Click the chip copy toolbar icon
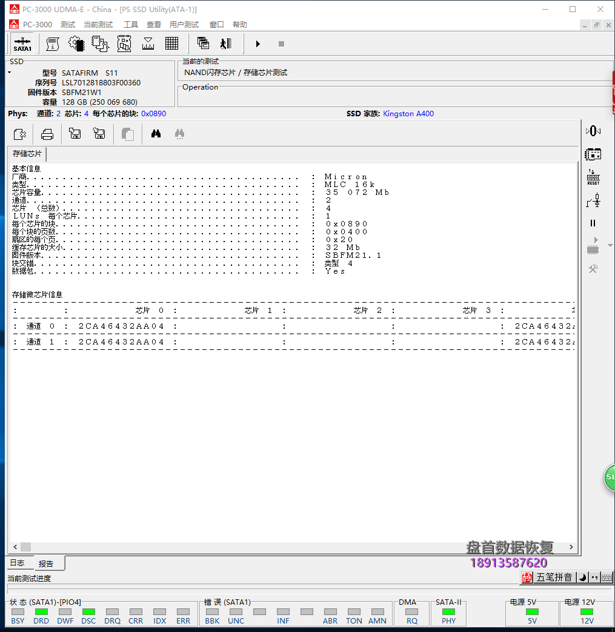The height and width of the screenshot is (632, 615). (100, 44)
